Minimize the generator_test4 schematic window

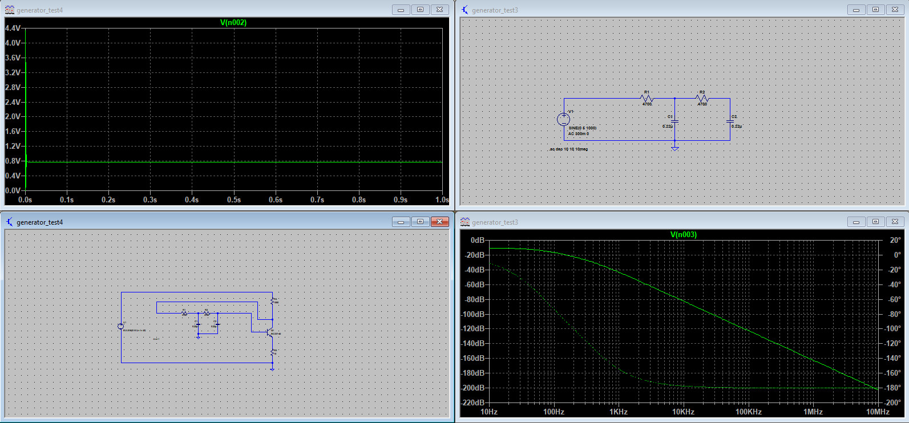pos(401,222)
